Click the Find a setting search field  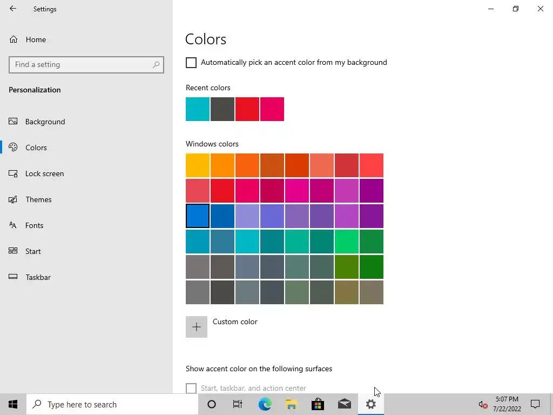(x=81, y=64)
